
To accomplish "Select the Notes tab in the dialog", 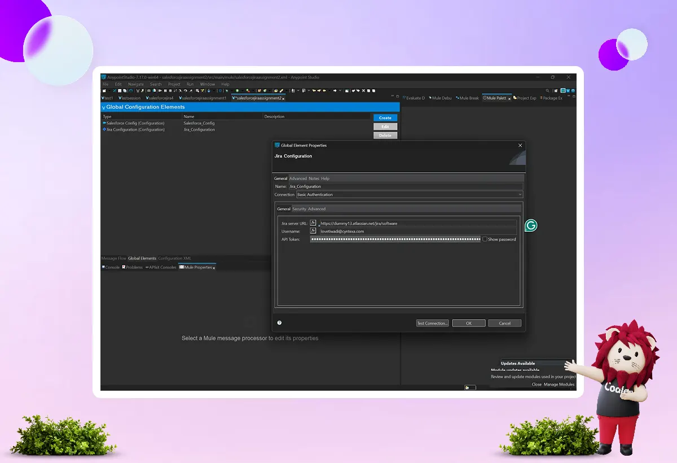I will [x=314, y=178].
